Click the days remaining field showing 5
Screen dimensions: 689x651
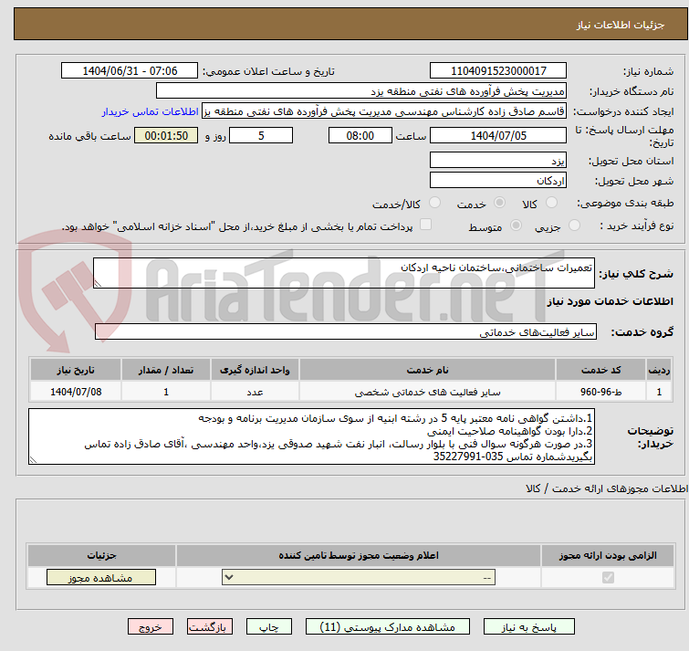pyautogui.click(x=261, y=135)
